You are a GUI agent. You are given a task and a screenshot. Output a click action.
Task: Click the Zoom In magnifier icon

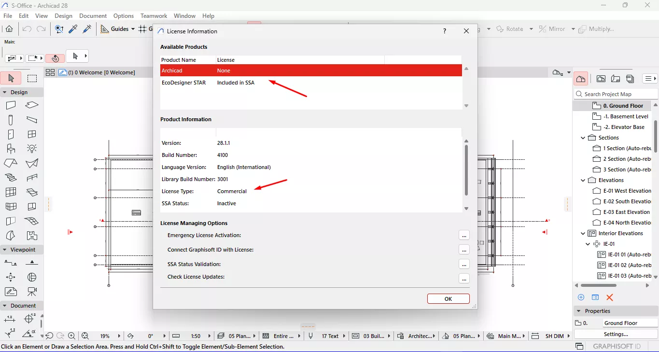[x=72, y=336]
